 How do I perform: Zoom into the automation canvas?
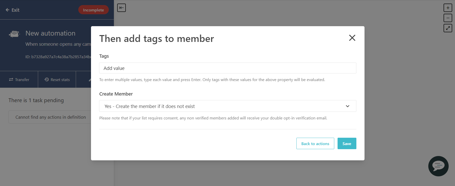pyautogui.click(x=448, y=8)
